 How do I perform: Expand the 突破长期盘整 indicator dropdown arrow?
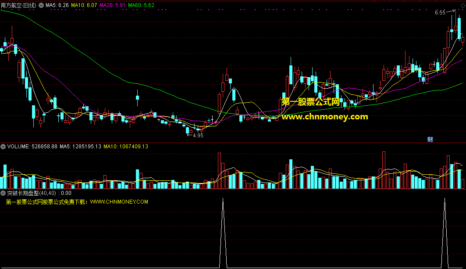coord(3,193)
